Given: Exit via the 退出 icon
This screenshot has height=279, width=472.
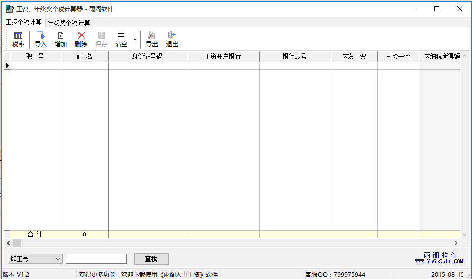Looking at the screenshot, I should pos(172,39).
